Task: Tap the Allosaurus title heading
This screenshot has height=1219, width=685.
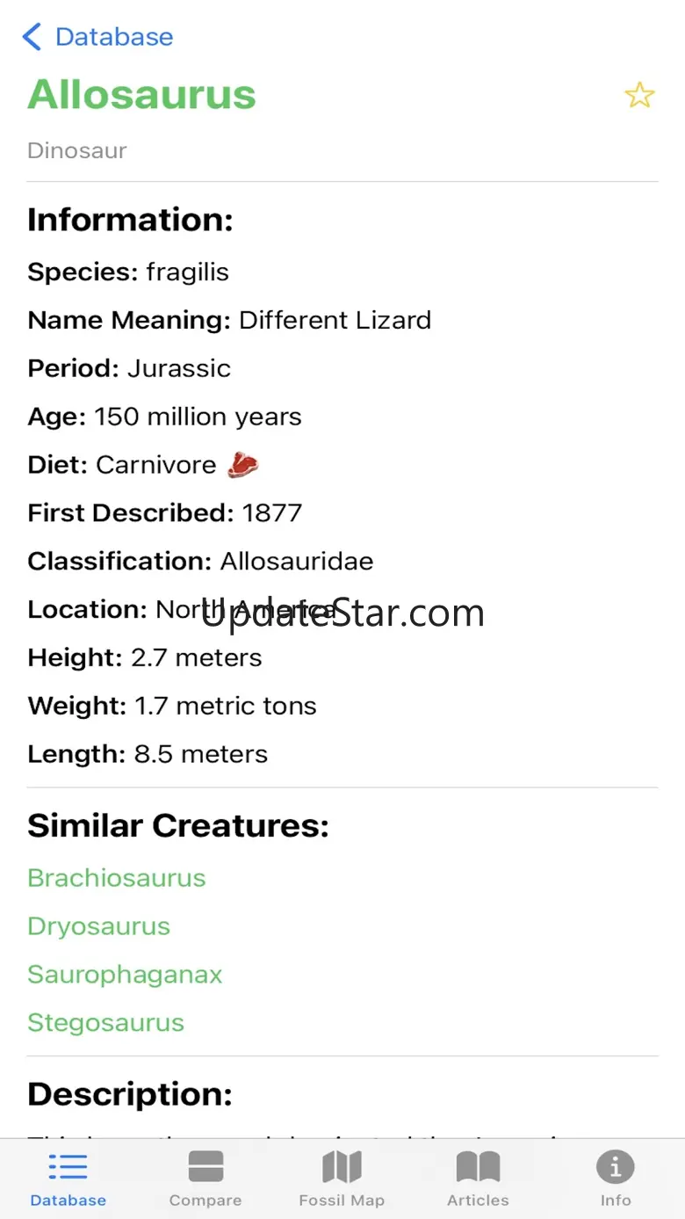Action: (141, 94)
